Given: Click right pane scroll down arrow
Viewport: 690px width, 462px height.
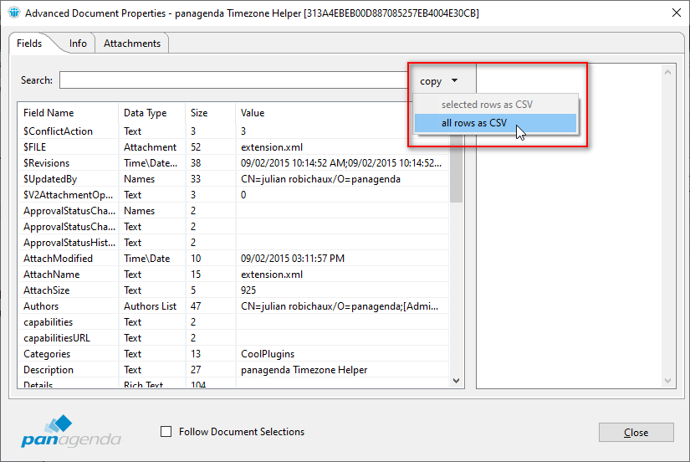Looking at the screenshot, I should [x=667, y=381].
